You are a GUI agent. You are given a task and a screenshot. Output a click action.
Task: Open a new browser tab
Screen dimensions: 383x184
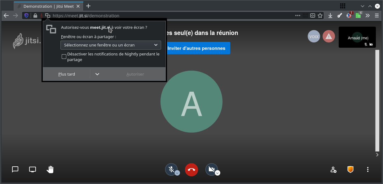(88, 6)
